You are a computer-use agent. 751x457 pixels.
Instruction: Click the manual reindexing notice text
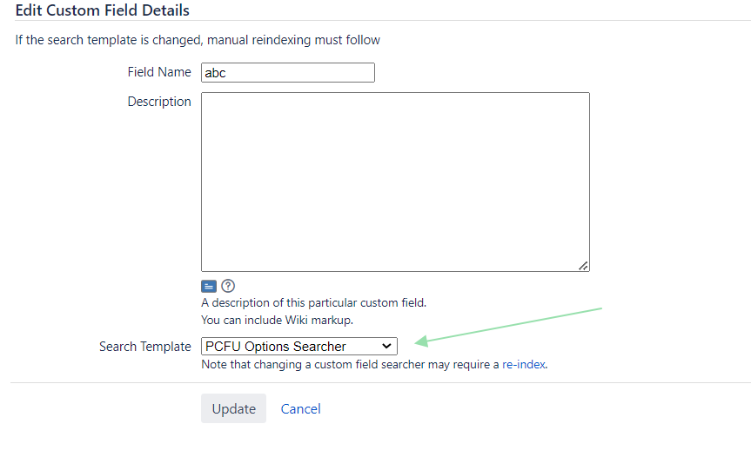click(198, 40)
